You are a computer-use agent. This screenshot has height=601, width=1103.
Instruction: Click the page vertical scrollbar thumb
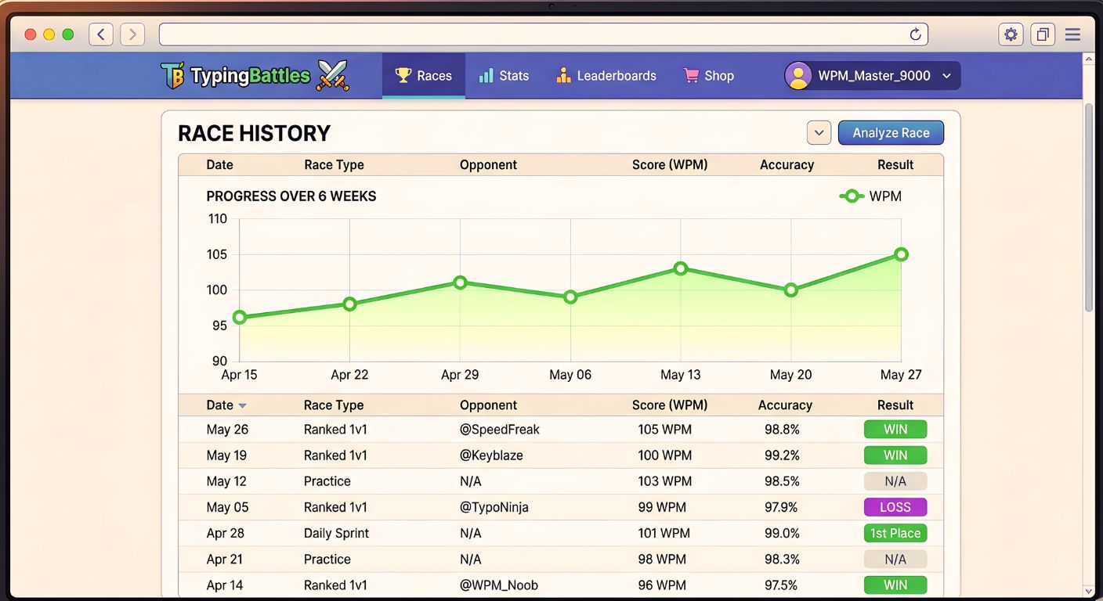coord(1088,207)
